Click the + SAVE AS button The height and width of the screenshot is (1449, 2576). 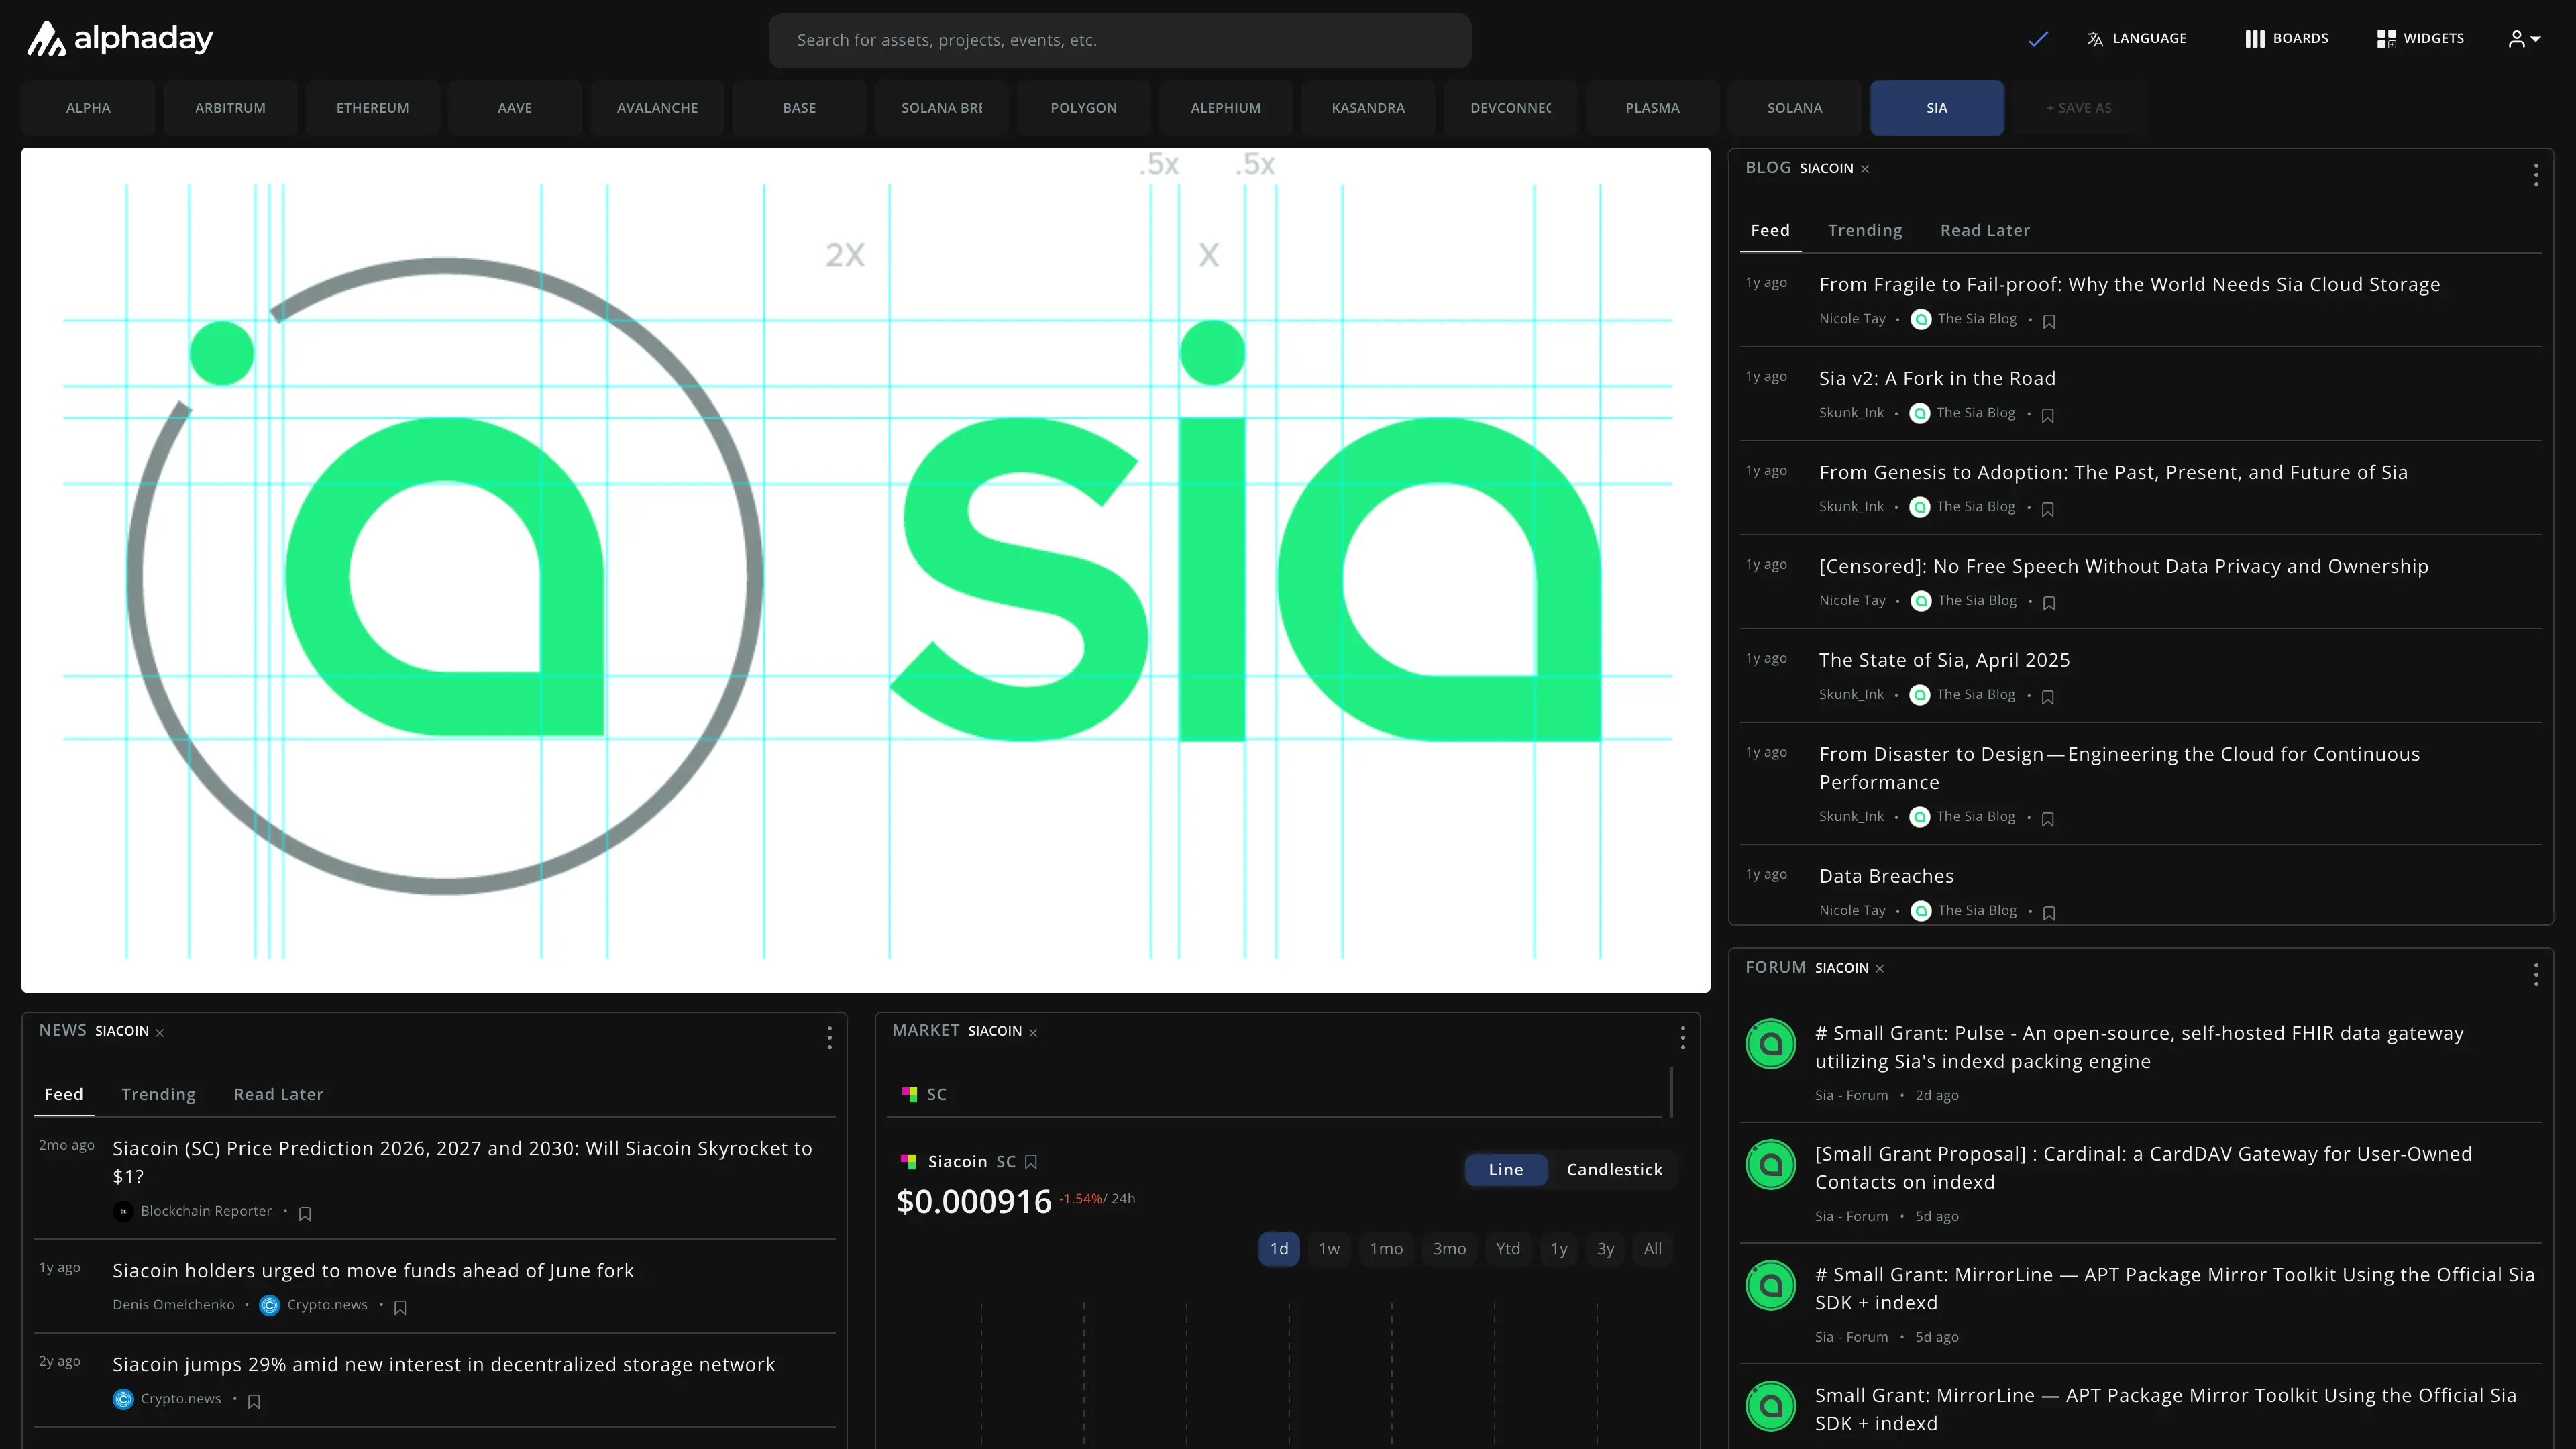coord(2079,108)
